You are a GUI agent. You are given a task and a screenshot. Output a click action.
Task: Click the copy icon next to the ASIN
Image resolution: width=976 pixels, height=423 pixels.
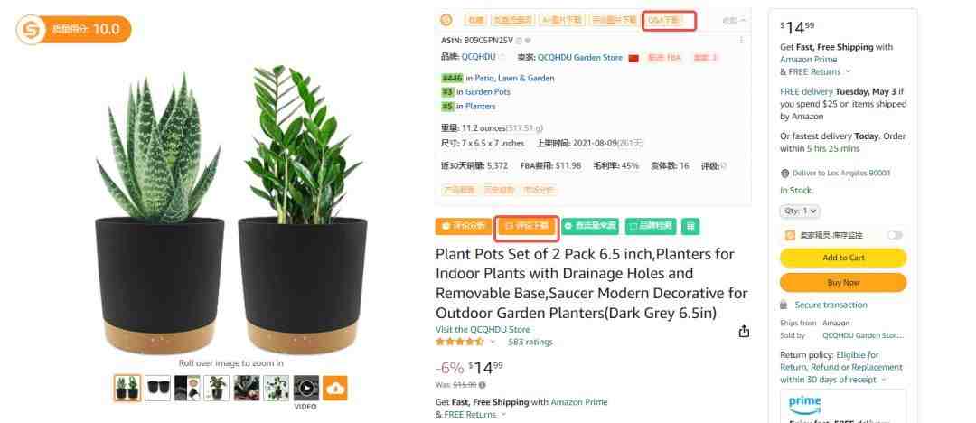click(x=518, y=41)
